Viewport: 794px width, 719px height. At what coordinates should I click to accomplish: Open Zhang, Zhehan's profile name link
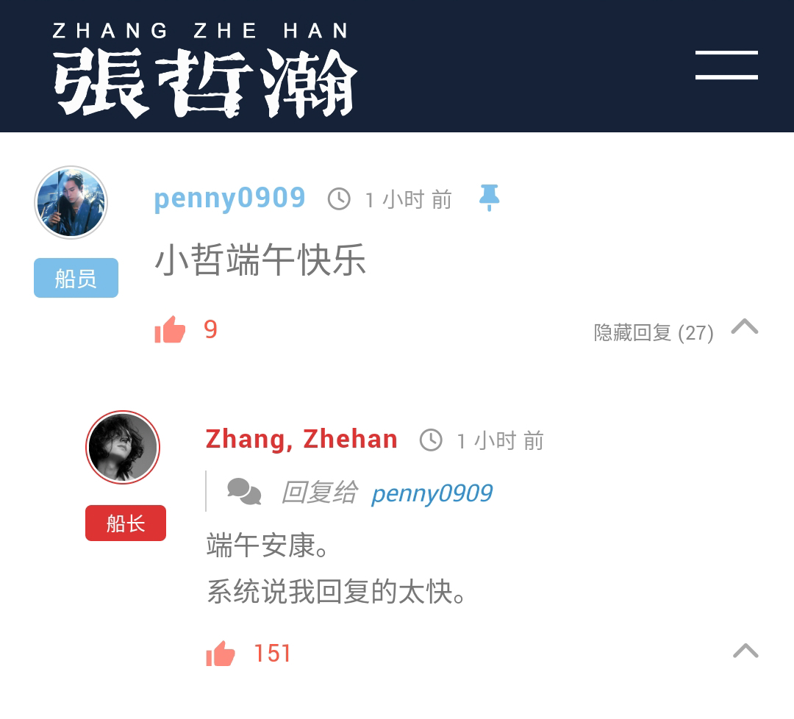coord(301,439)
